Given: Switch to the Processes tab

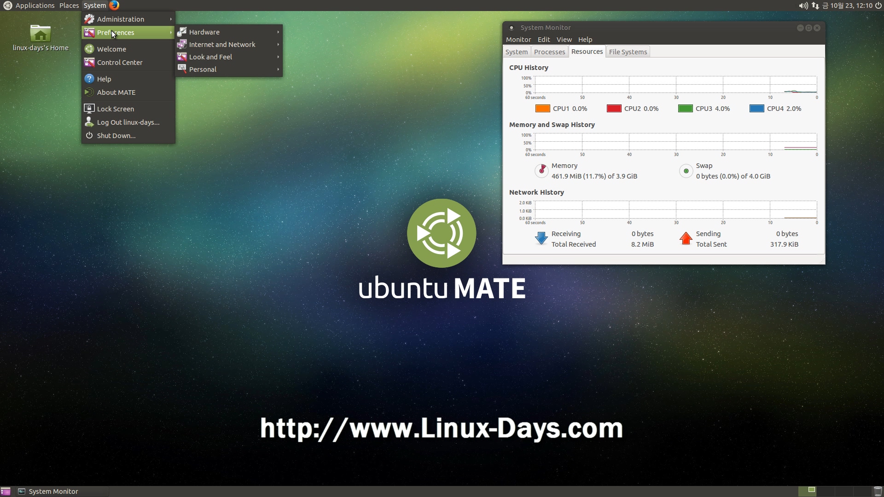Looking at the screenshot, I should coord(549,52).
